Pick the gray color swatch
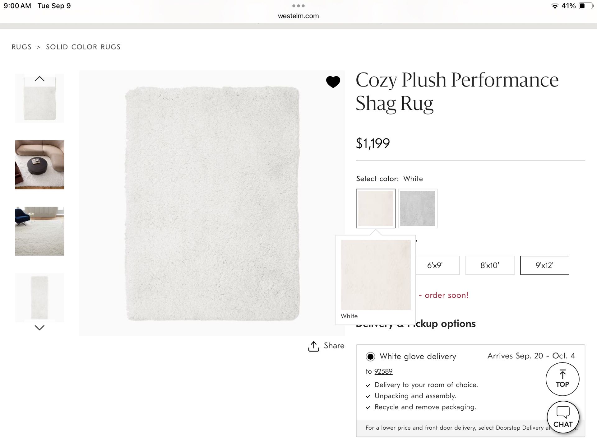 418,208
